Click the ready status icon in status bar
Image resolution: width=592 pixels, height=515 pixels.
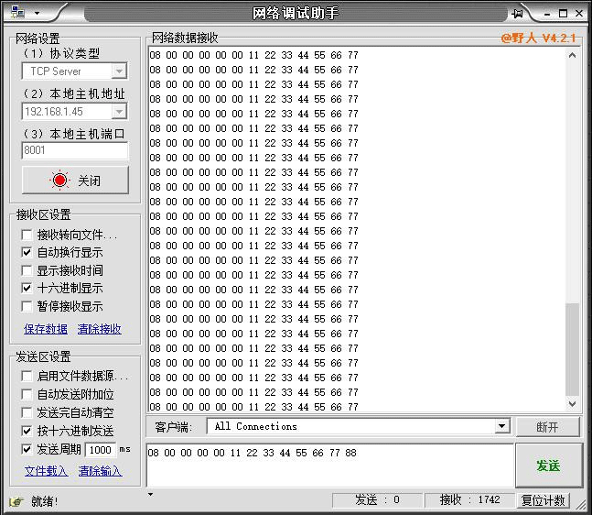(x=16, y=501)
